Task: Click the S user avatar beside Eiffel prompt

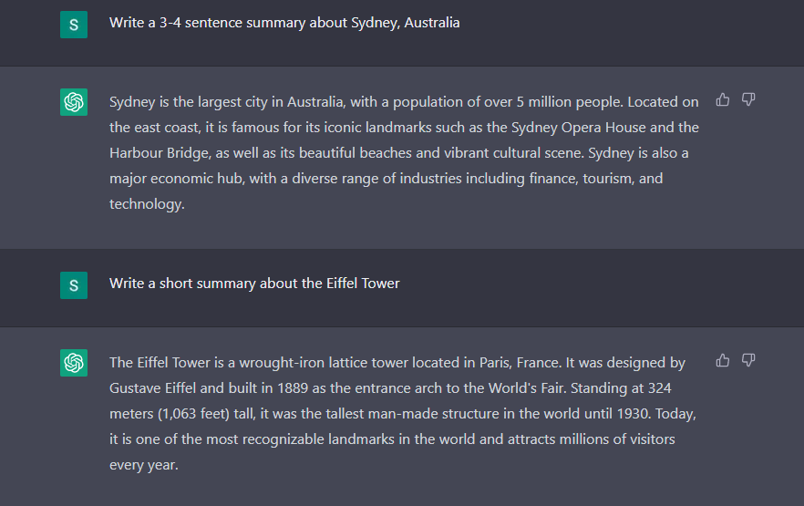Action: pos(74,285)
